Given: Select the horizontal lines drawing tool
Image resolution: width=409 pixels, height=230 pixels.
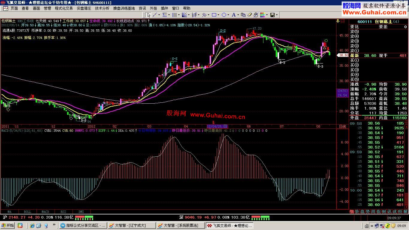Looking at the screenshot, I should click(x=165, y=15).
